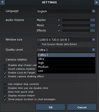
Task: Select High quality option
Action: coord(66,63)
